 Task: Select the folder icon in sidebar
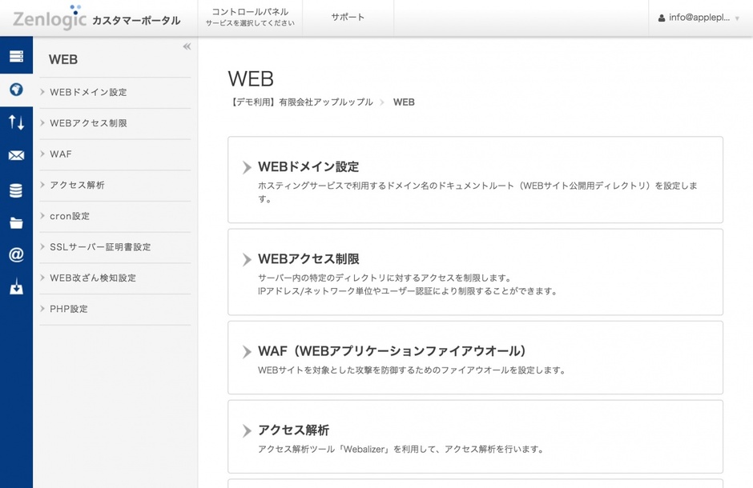click(x=16, y=223)
